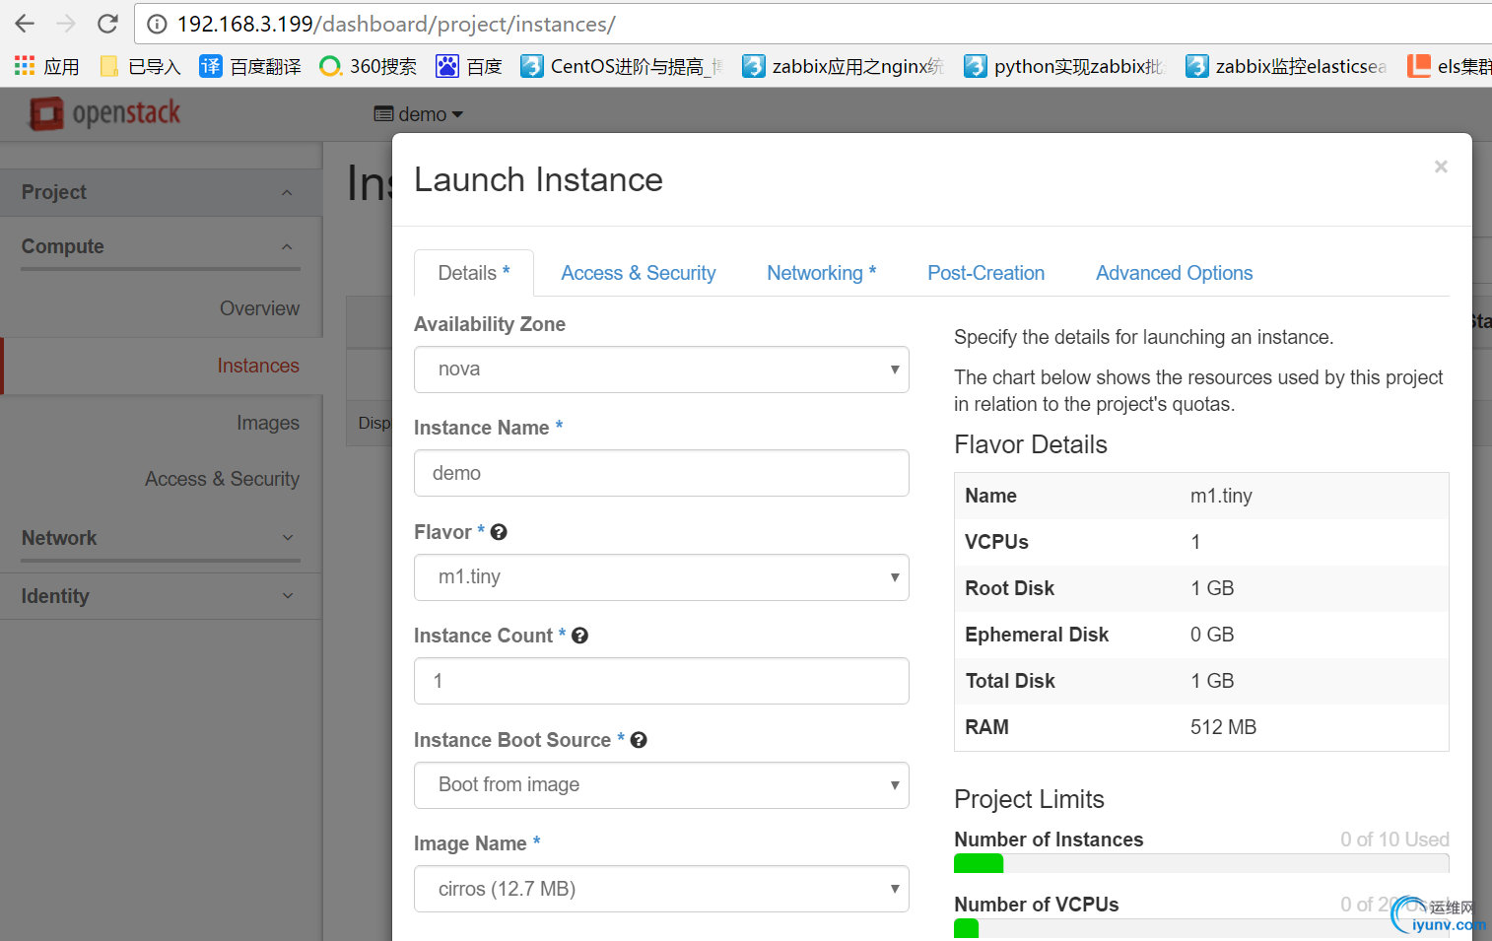Close the Launch Instance dialog
The image size is (1492, 941).
(1441, 167)
